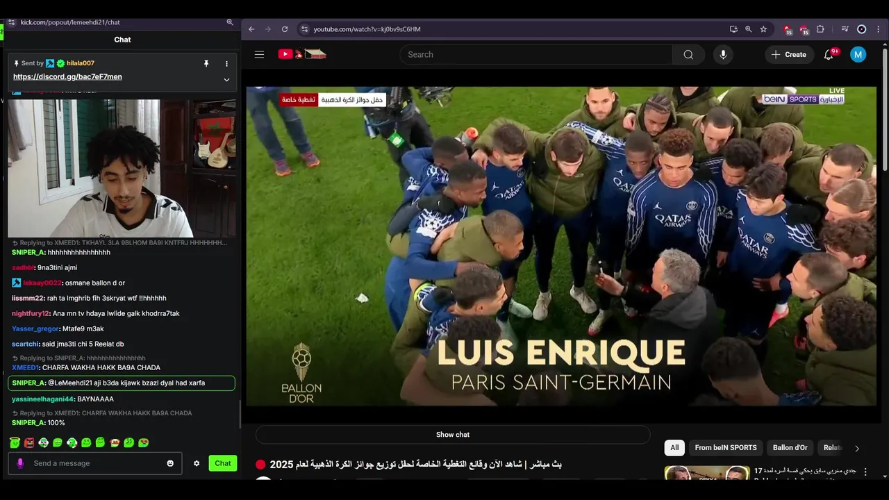Open the M account avatar menu
Viewport: 889px width, 500px height.
click(858, 54)
